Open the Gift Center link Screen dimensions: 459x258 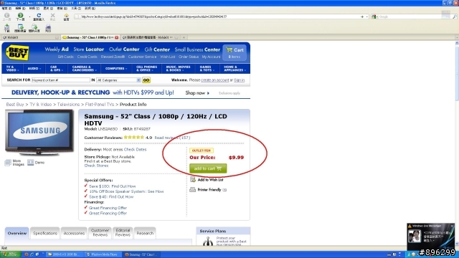(x=157, y=49)
